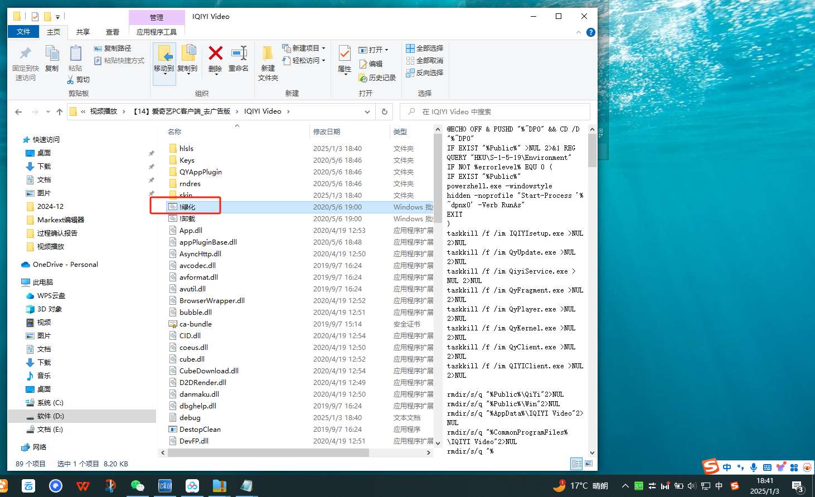Image resolution: width=815 pixels, height=497 pixels.
Task: Select the Home (主页) tab
Action: tap(54, 32)
